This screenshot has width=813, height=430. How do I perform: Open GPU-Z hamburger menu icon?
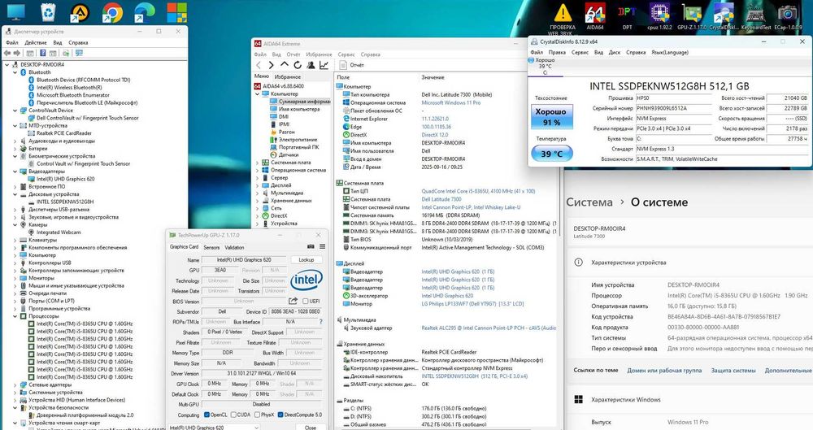(322, 247)
